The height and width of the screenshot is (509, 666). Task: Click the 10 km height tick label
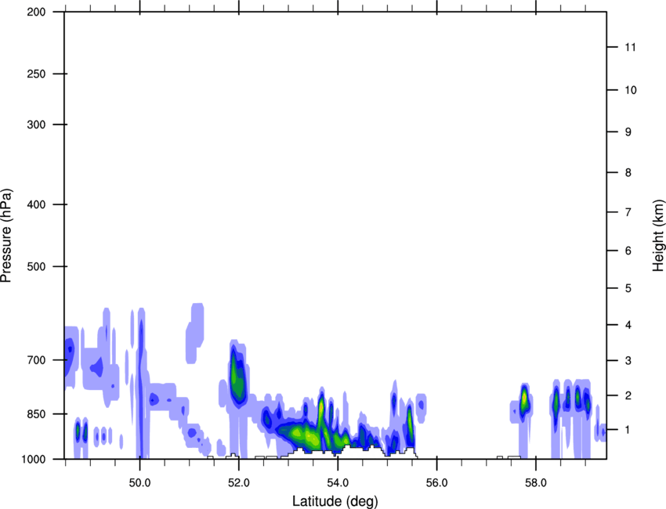click(x=631, y=90)
